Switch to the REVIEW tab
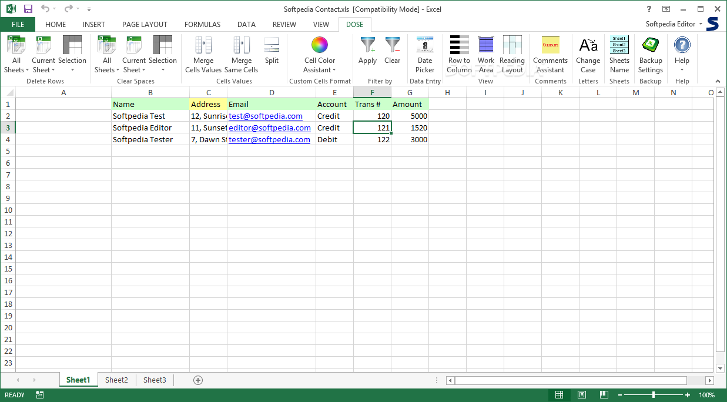This screenshot has height=402, width=727. 284,24
